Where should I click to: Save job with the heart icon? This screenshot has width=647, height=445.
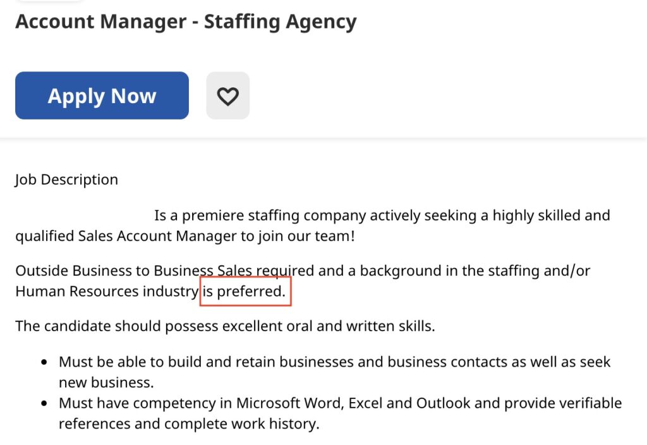[227, 96]
